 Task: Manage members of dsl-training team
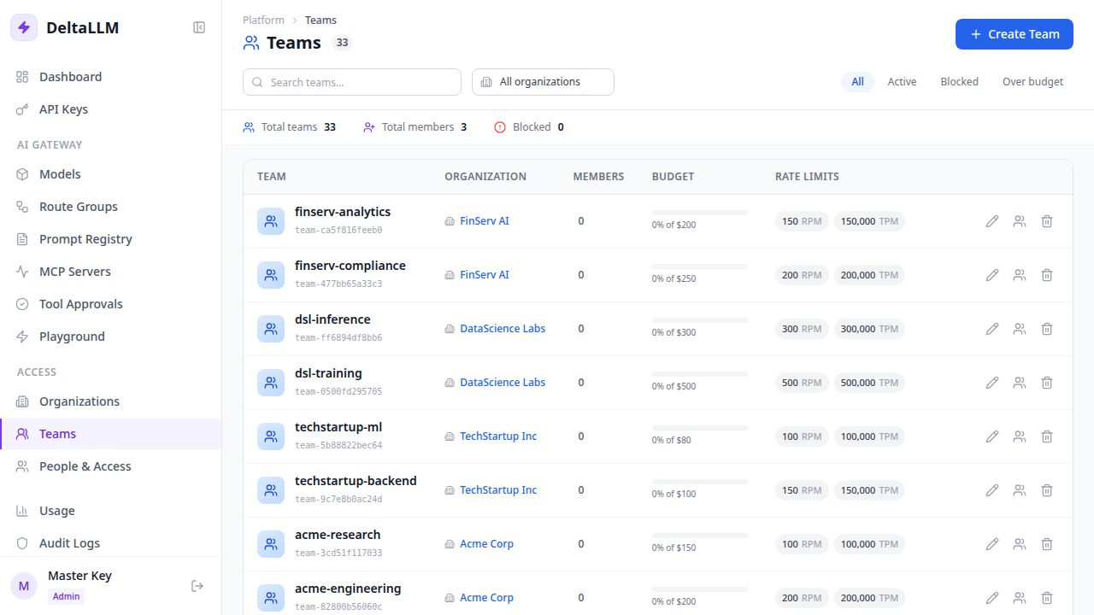click(x=1020, y=383)
